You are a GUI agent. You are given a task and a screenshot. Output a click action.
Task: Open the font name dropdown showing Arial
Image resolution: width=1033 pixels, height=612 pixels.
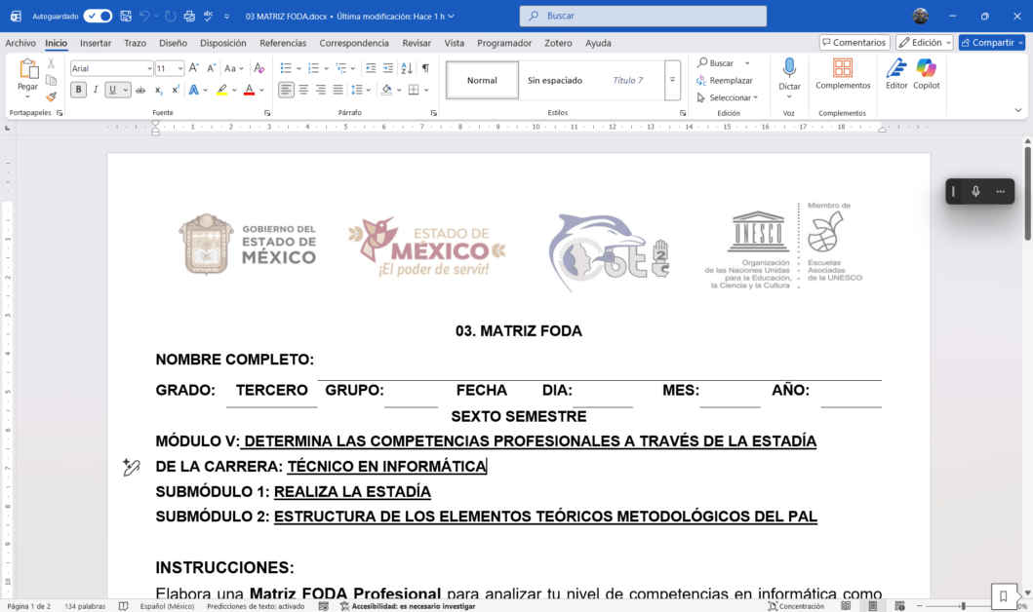111,68
